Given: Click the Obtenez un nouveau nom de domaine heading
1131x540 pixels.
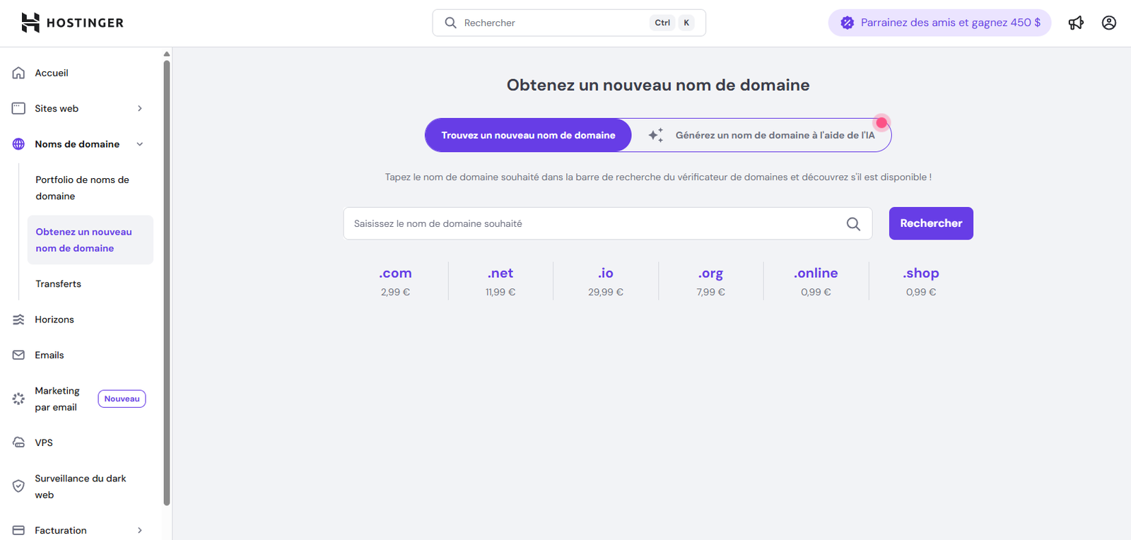Looking at the screenshot, I should 658,85.
